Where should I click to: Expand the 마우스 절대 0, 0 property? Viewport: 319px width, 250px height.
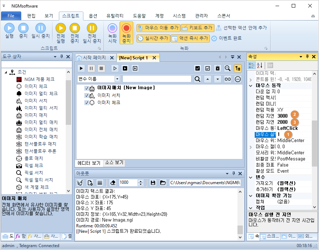click(251, 147)
